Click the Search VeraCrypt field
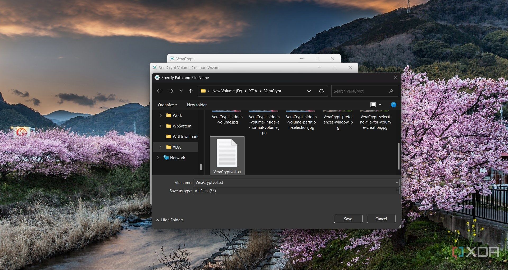 pos(365,91)
